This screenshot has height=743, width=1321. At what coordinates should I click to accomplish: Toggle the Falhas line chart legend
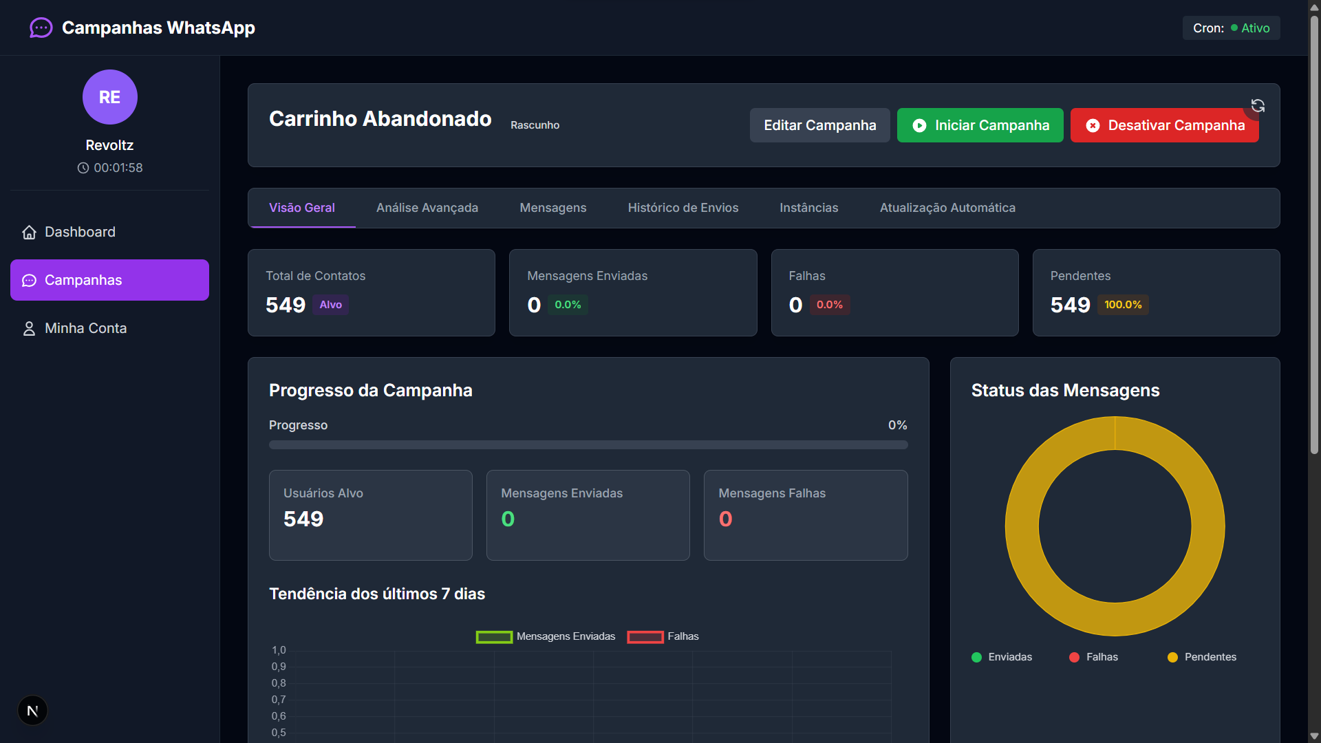pos(663,637)
